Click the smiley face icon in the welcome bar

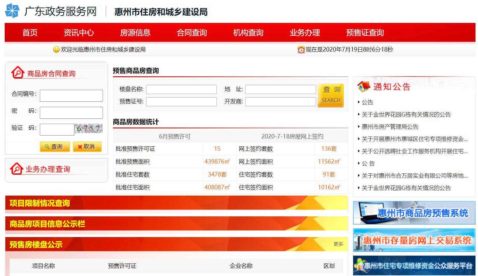click(x=56, y=49)
